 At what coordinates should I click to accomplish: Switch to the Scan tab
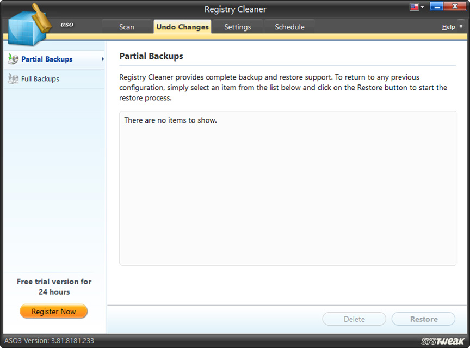pos(126,26)
